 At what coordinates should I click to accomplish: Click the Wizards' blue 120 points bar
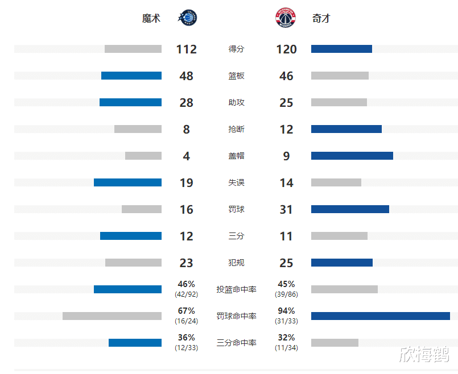click(341, 49)
